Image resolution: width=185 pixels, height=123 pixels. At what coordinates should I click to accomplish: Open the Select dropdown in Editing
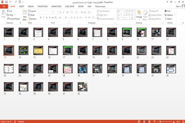[169, 19]
